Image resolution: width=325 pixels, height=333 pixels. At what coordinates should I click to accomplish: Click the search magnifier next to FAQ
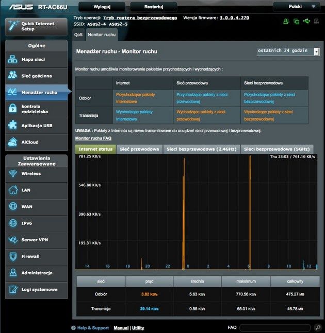[x=318, y=327]
